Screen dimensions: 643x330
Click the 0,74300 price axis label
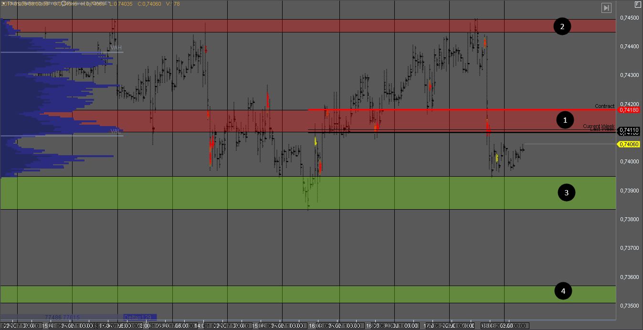629,75
